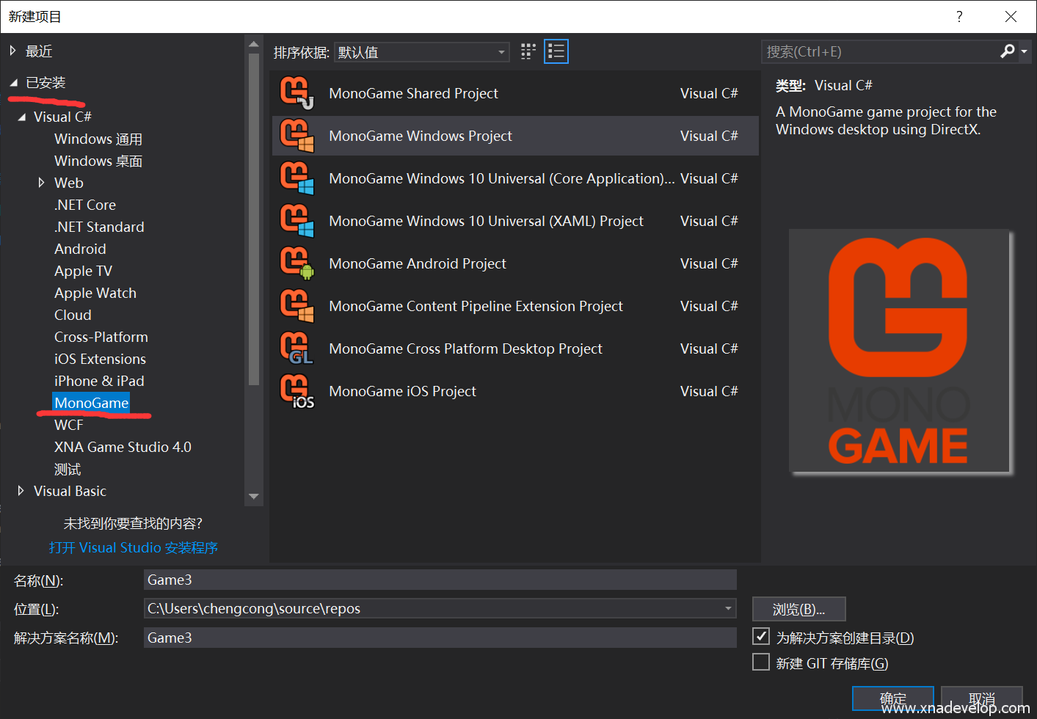The height and width of the screenshot is (719, 1037).
Task: Uncheck create directory for solution checkbox
Action: coord(761,637)
